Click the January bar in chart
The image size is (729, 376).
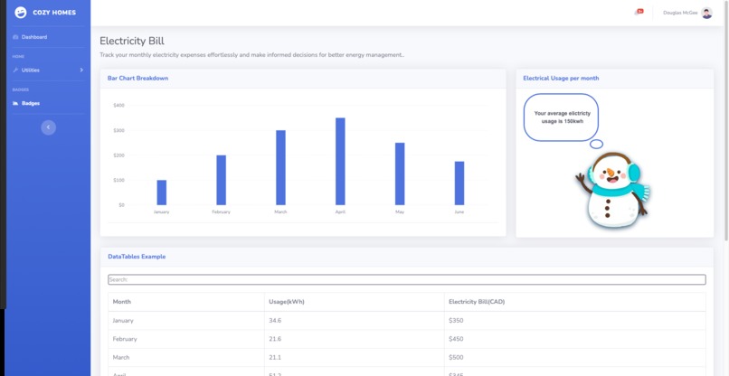coord(161,193)
